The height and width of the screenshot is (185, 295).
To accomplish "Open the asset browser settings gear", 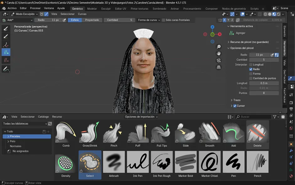I will (x=283, y=117).
